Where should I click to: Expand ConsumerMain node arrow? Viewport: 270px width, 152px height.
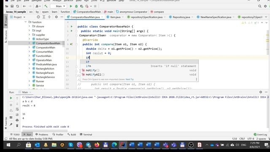(x=29, y=52)
